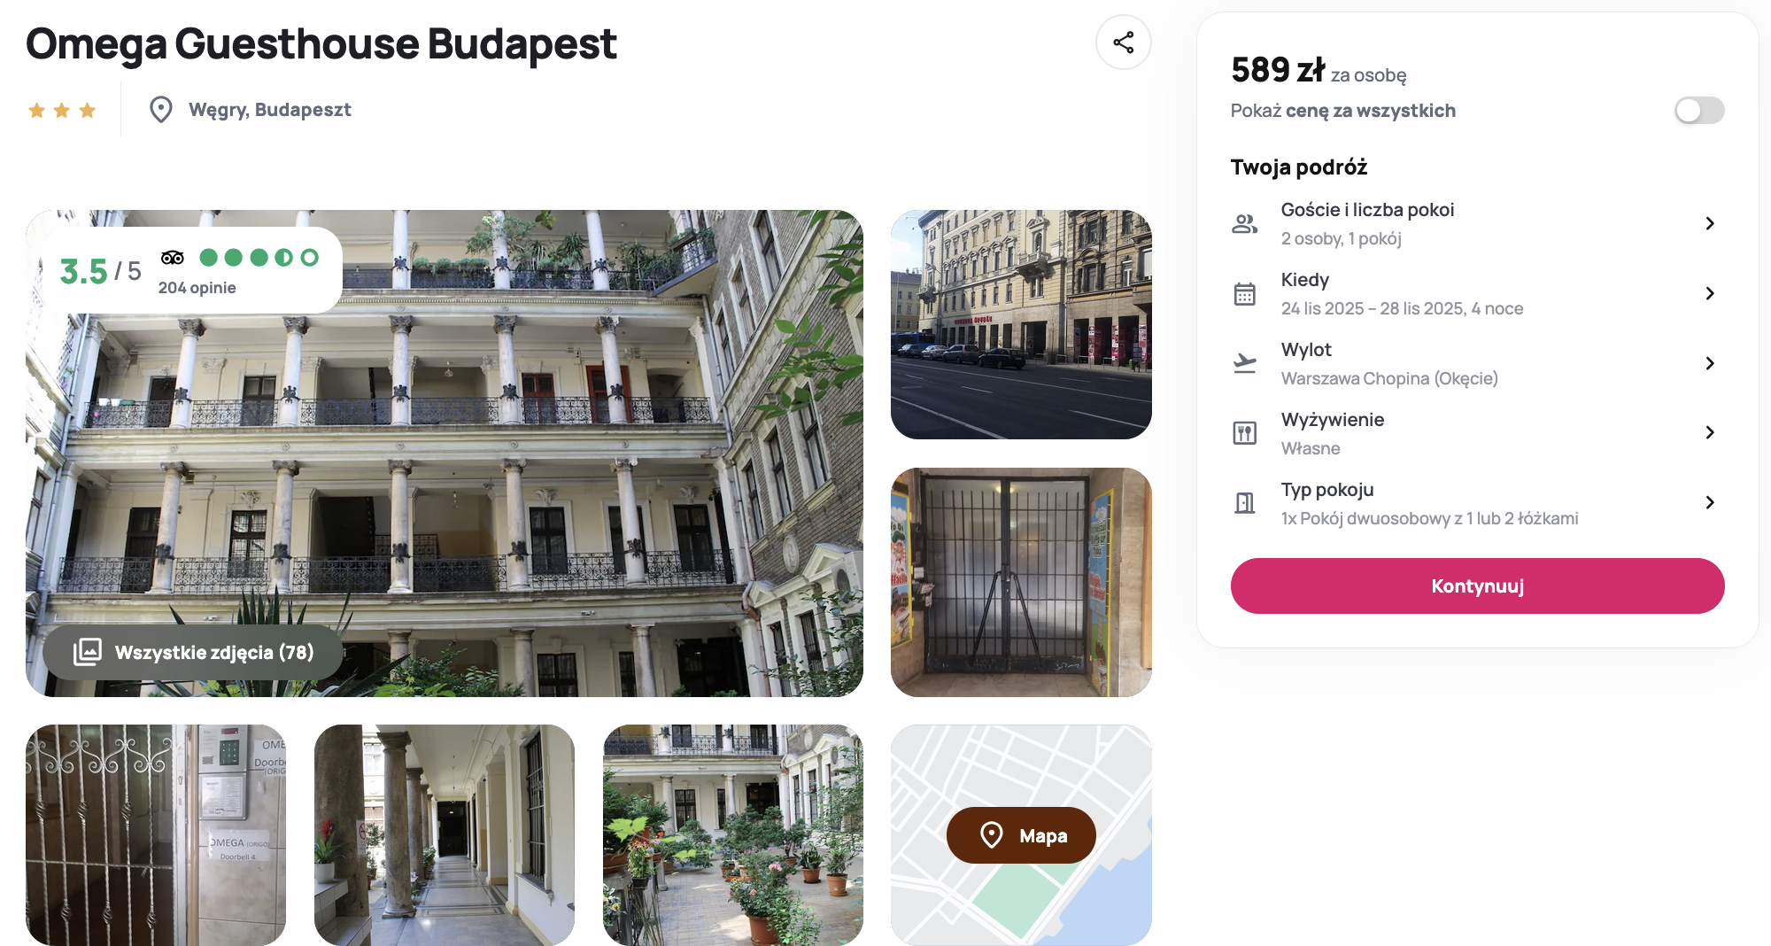1771x946 pixels.
Task: Click the calendar icon beside Kiedy
Action: pyautogui.click(x=1244, y=294)
